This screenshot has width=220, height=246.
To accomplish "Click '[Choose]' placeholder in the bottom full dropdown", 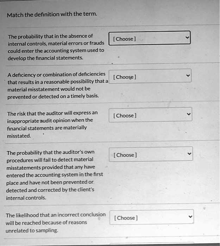I will pos(126,218).
